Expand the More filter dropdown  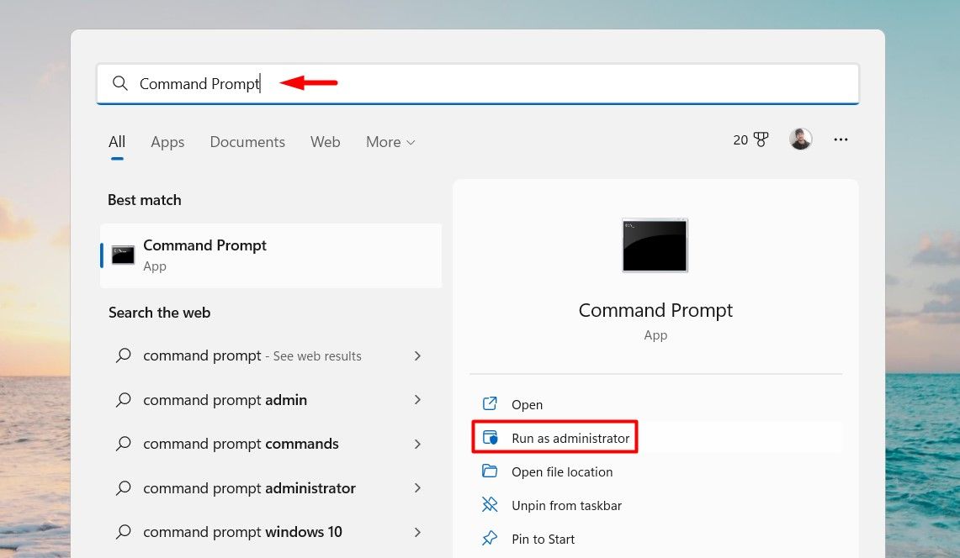click(x=390, y=141)
